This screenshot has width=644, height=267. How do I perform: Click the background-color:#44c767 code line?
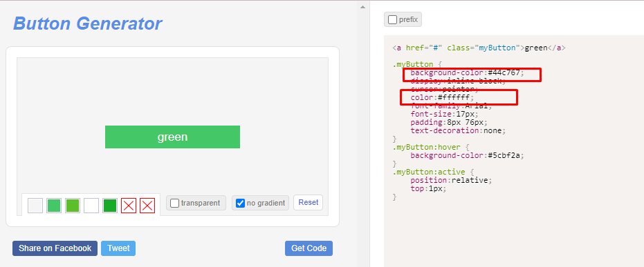pos(468,72)
